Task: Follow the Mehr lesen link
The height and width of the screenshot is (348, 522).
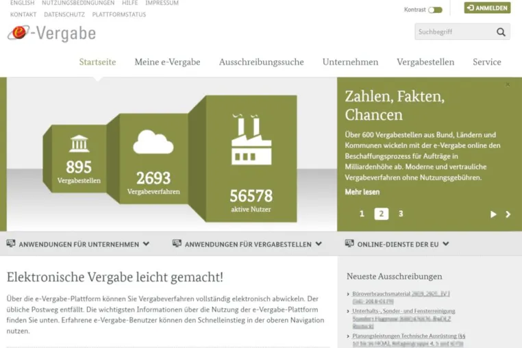Action: tap(362, 192)
